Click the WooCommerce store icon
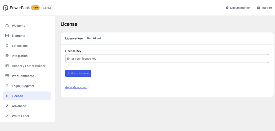The width and height of the screenshot is (275, 131). [x=7, y=76]
